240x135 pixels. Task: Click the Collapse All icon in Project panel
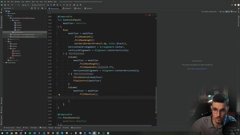pos(38,8)
